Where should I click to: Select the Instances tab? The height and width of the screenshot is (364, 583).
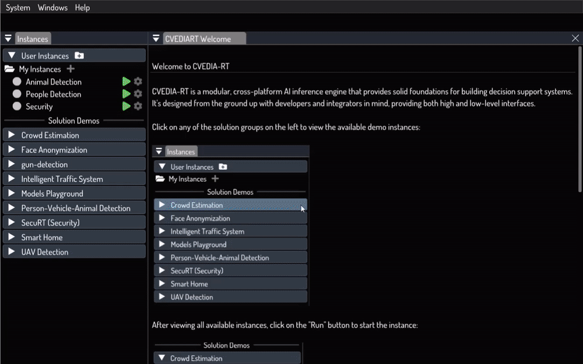click(x=33, y=38)
